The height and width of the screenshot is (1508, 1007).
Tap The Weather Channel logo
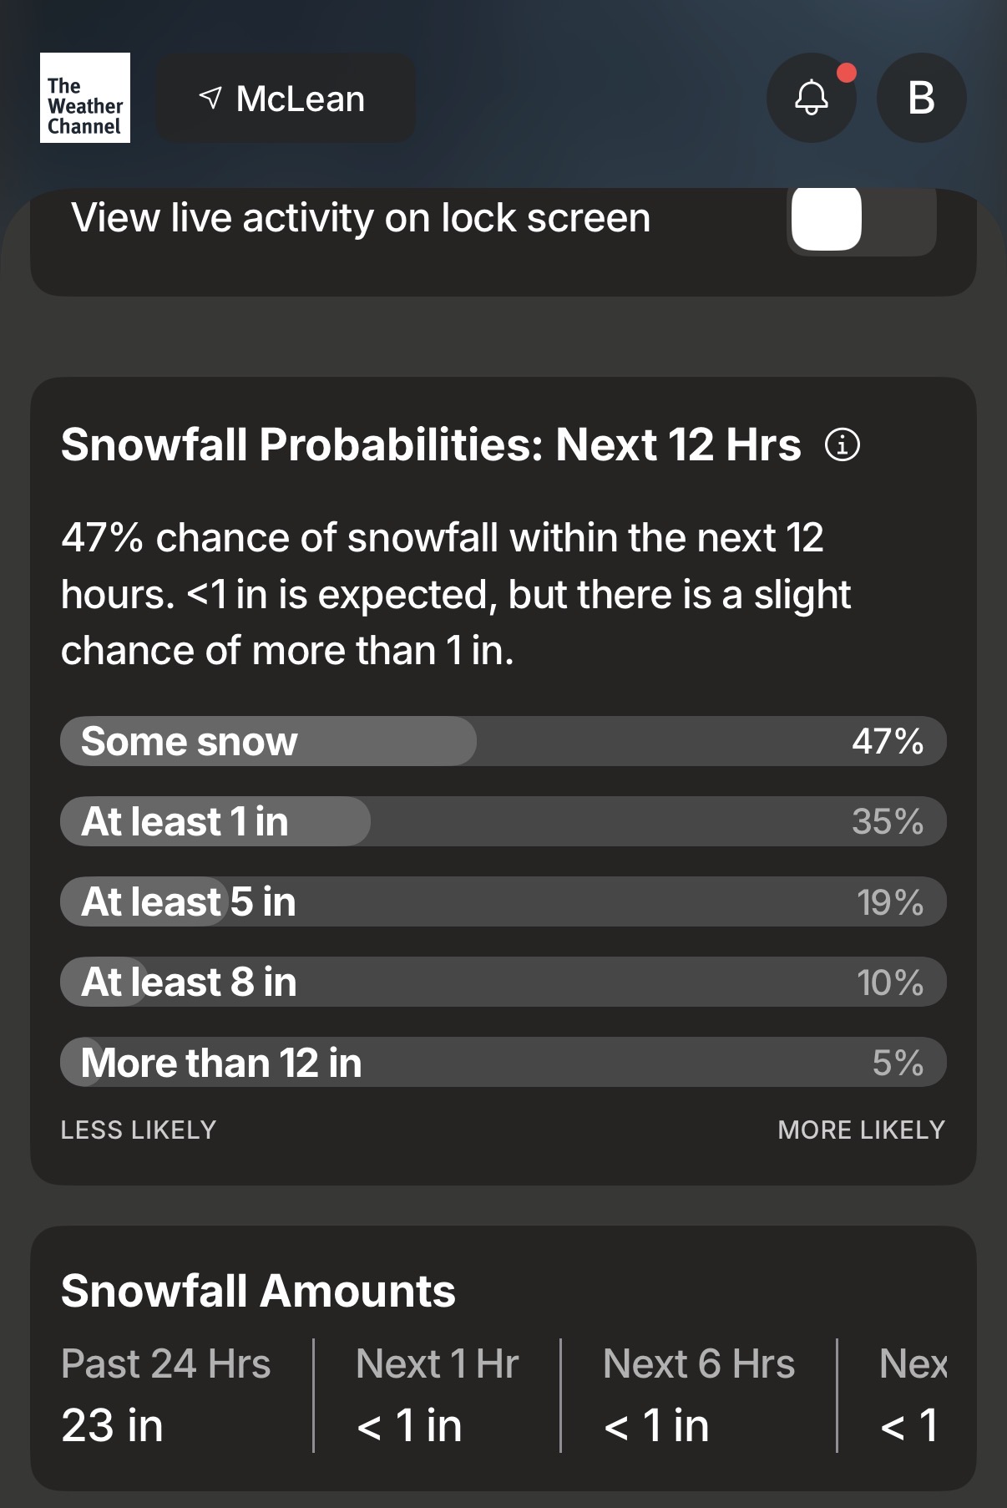click(85, 98)
